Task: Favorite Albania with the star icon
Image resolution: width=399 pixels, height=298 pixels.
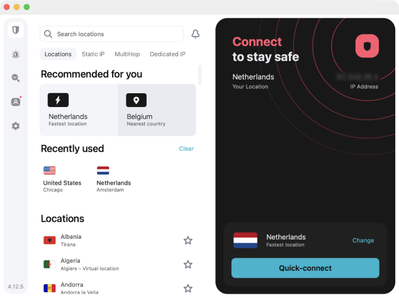Action: (x=188, y=240)
